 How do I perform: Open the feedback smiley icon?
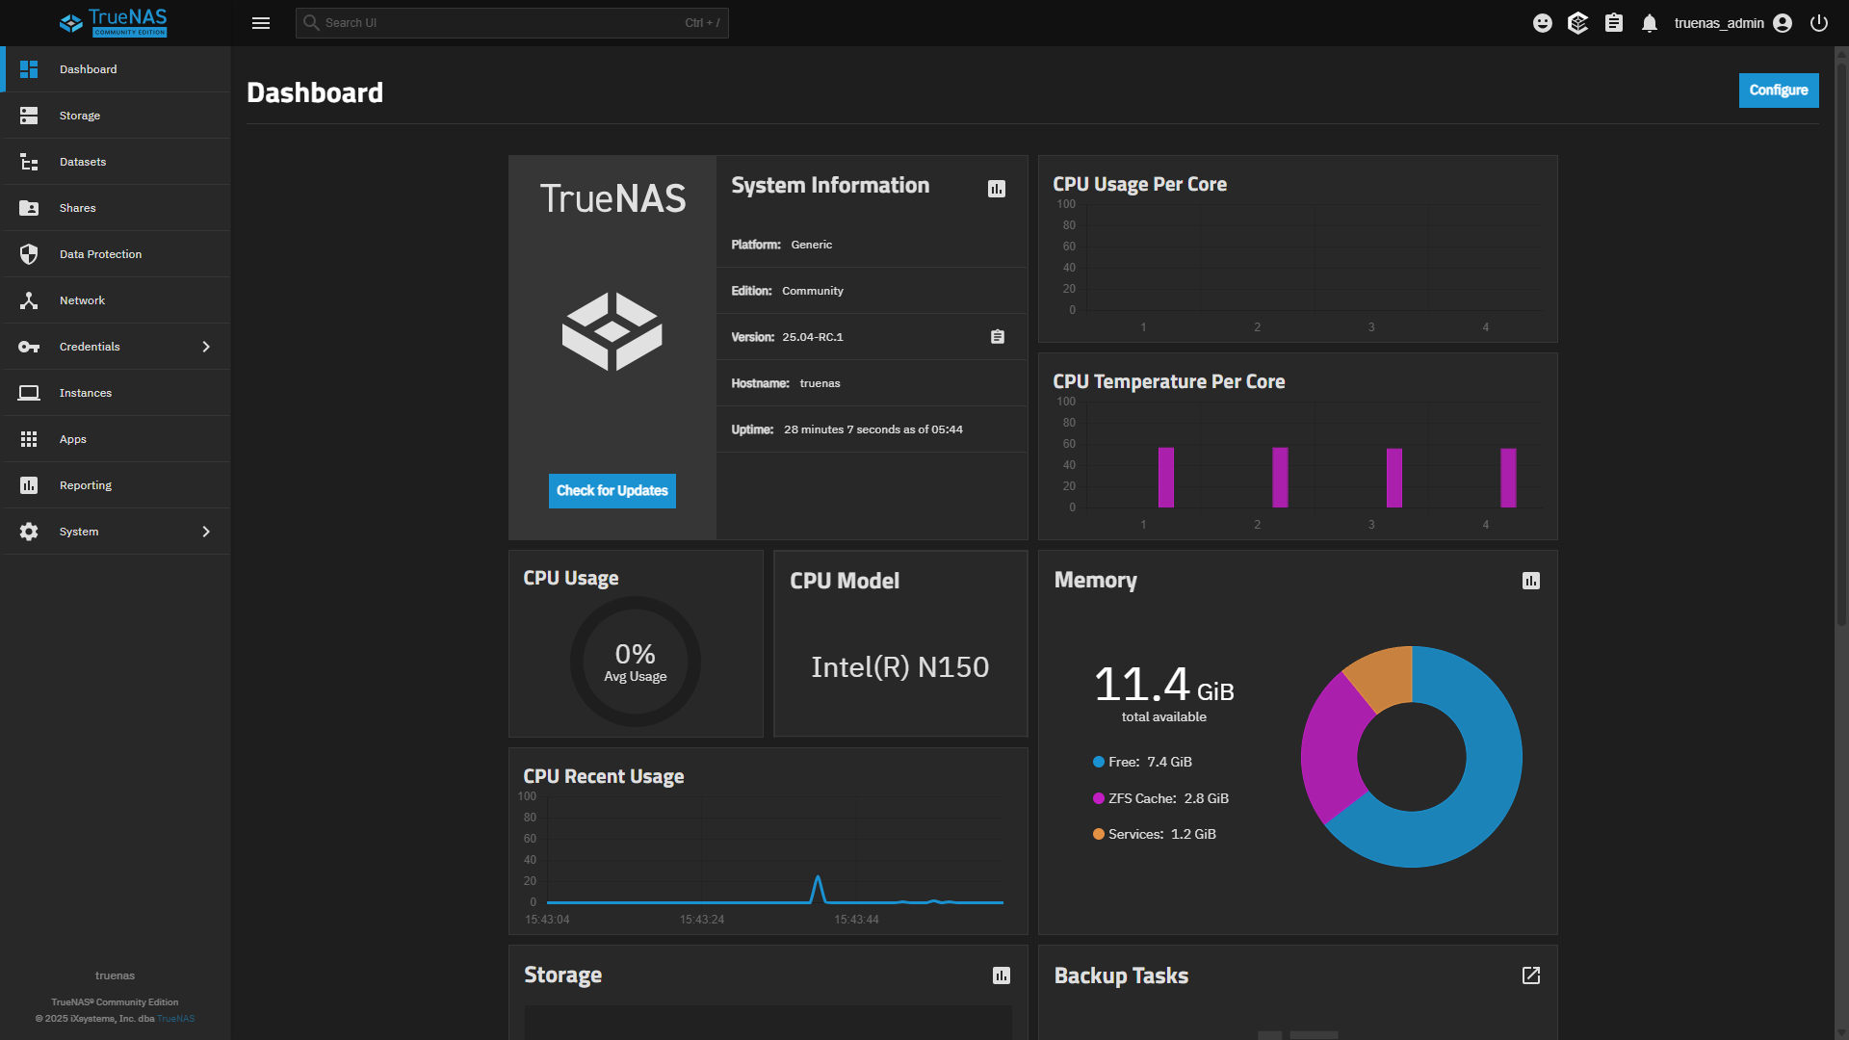point(1542,23)
